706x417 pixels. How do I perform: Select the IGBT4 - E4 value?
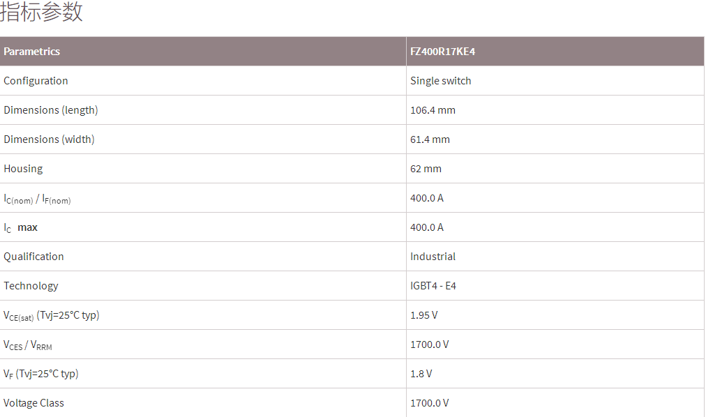tap(433, 286)
